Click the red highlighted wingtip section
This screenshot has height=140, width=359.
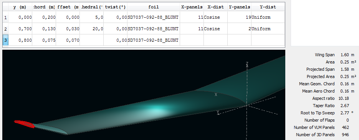pyautogui.click(x=24, y=124)
